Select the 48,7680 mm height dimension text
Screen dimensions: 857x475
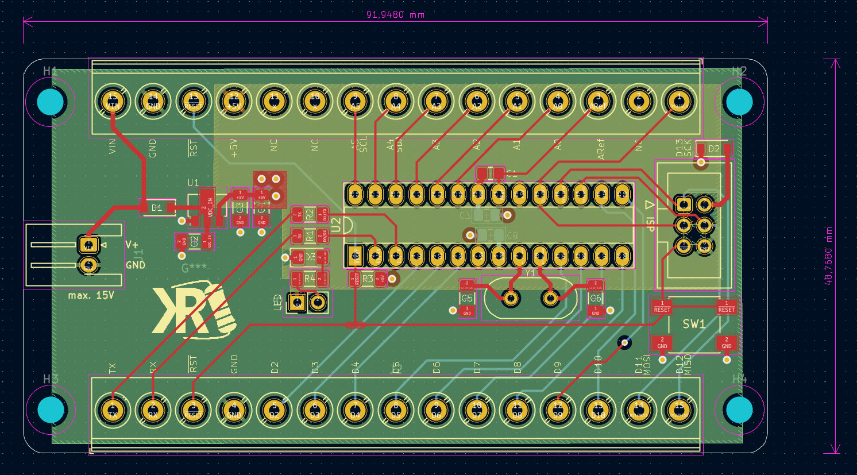coord(828,255)
